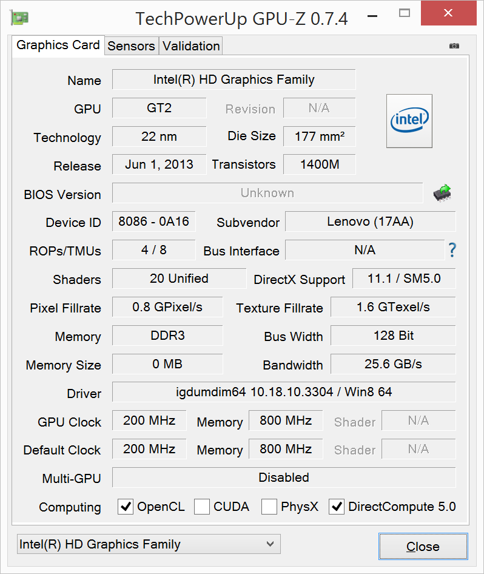The image size is (484, 574).
Task: Toggle the CUDA checkbox
Action: click(x=202, y=507)
